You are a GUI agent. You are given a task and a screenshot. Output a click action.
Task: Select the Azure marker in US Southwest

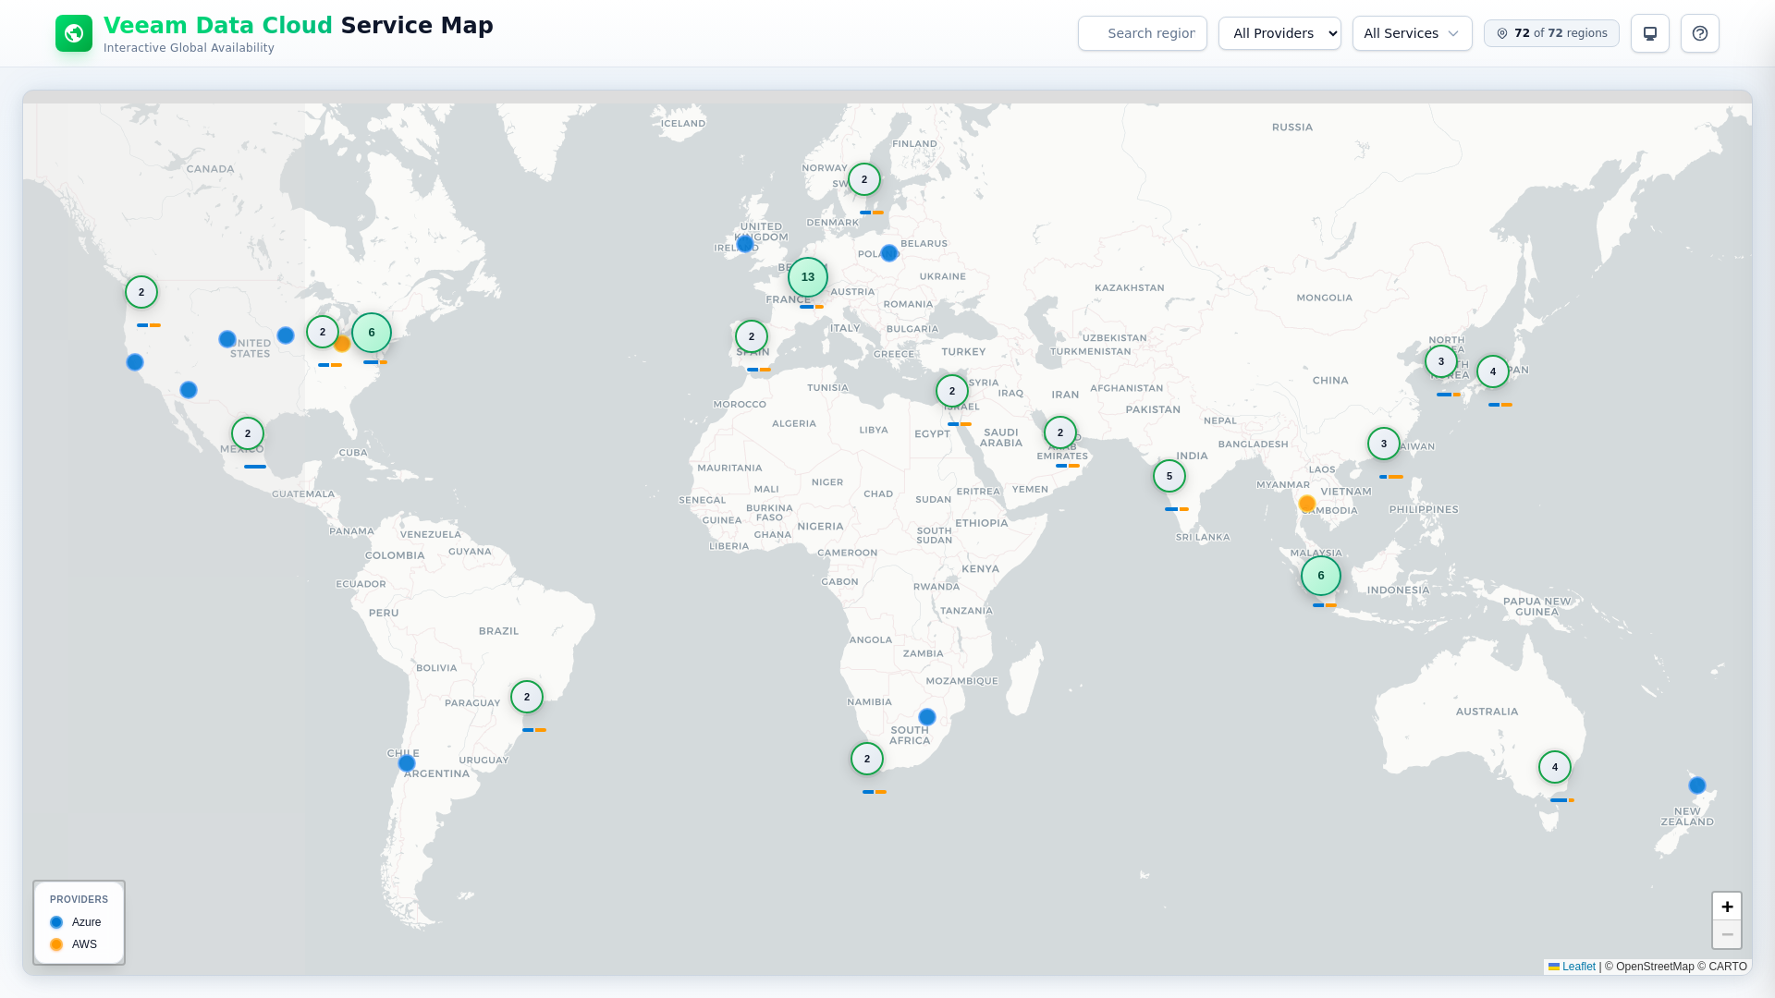(189, 390)
